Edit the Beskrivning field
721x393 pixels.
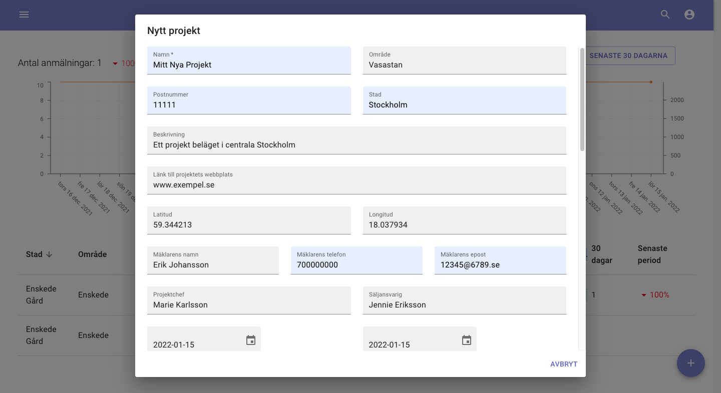coord(356,144)
